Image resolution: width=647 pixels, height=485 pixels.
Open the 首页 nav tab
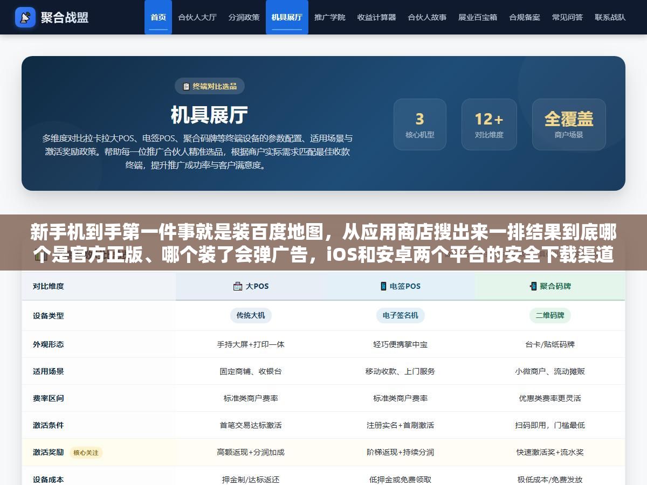158,17
